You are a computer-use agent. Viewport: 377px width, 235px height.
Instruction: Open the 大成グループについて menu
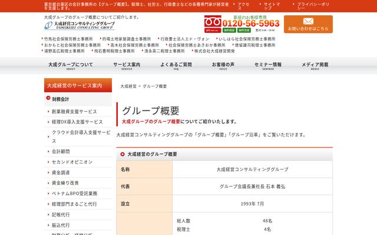pos(71,66)
